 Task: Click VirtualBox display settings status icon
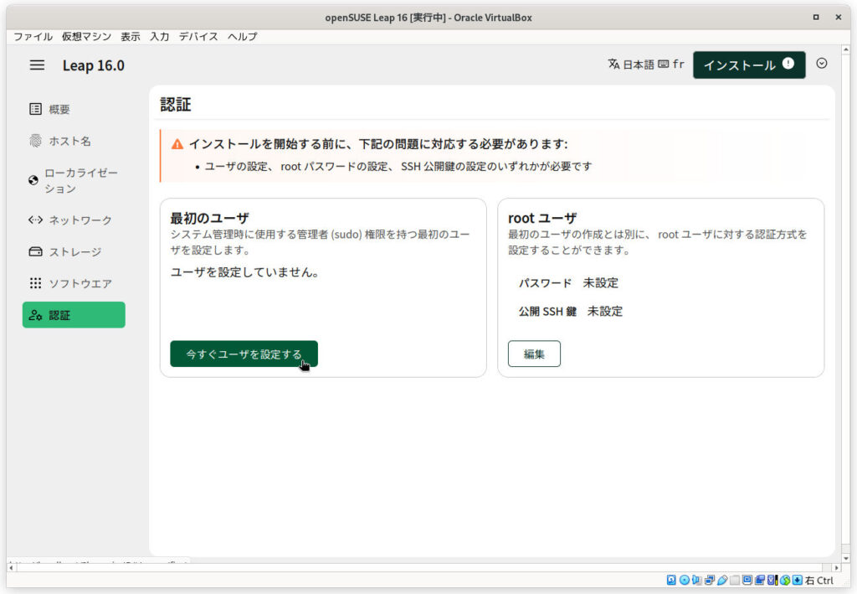pos(747,580)
